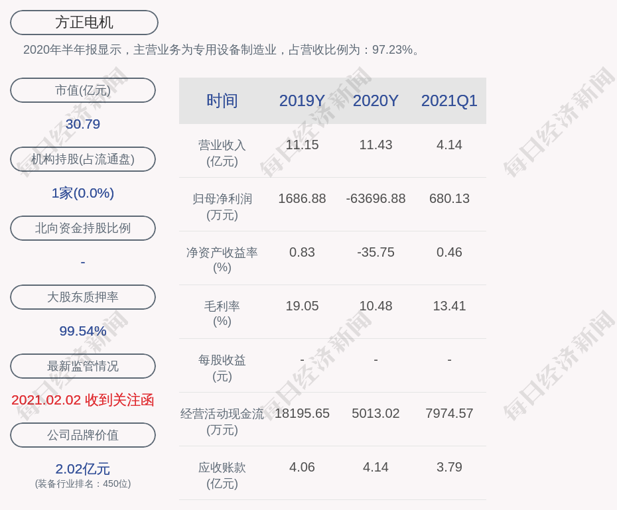Click the red 2021.02.02 收到关注函 notice
The image size is (617, 510).
[83, 400]
